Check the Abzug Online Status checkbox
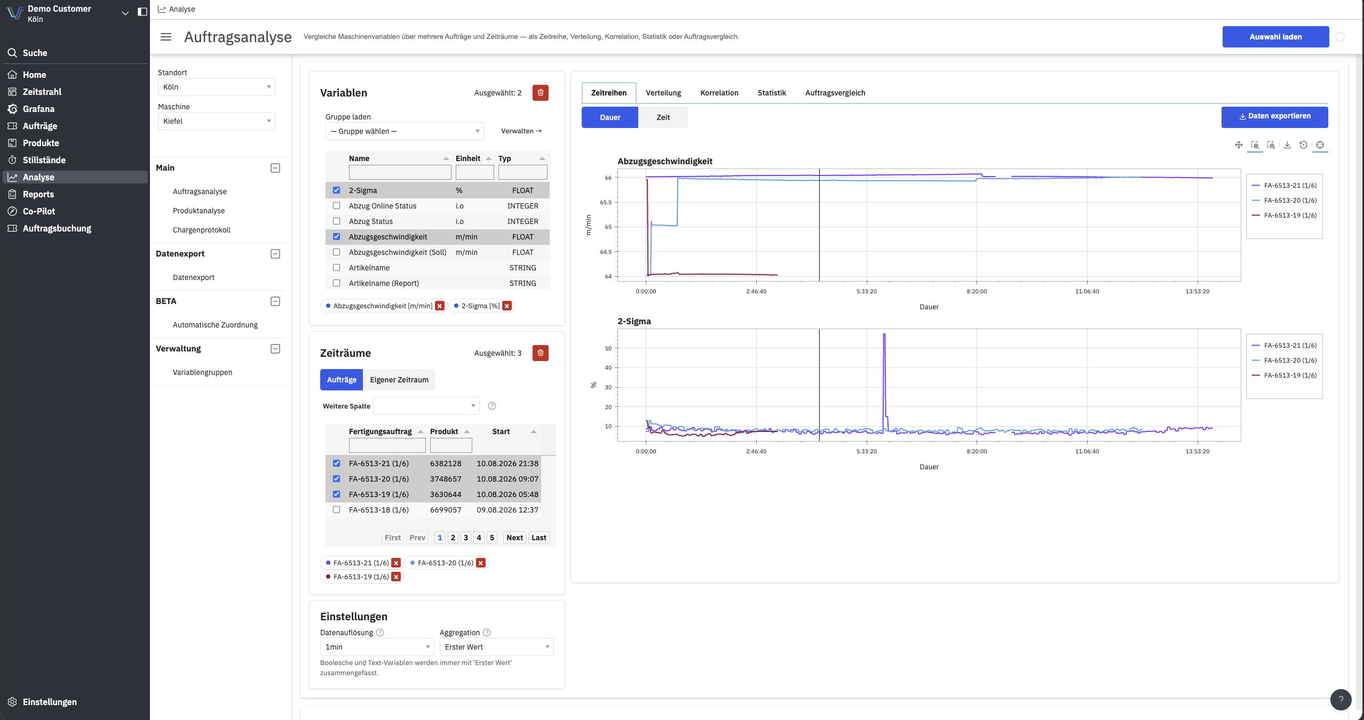The height and width of the screenshot is (720, 1364). tap(336, 206)
